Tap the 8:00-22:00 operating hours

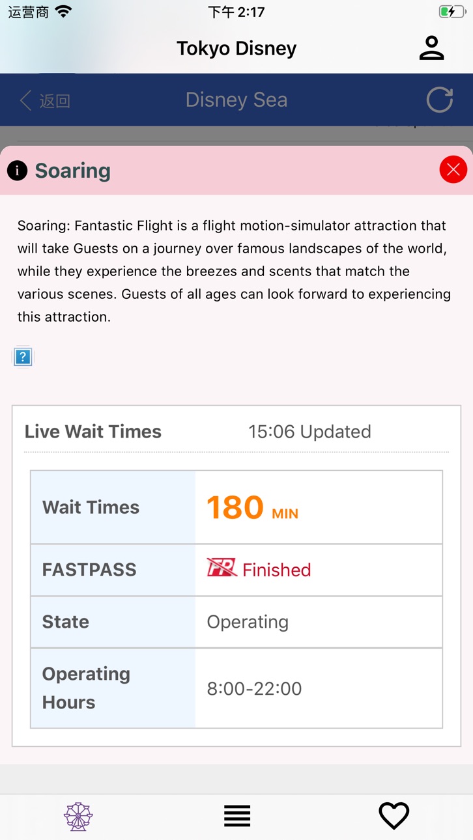[x=254, y=689]
